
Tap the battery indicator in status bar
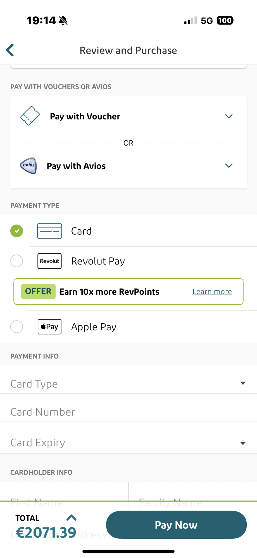[x=225, y=20]
